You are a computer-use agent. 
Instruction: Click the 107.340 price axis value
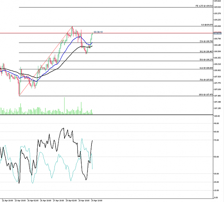point(217,102)
